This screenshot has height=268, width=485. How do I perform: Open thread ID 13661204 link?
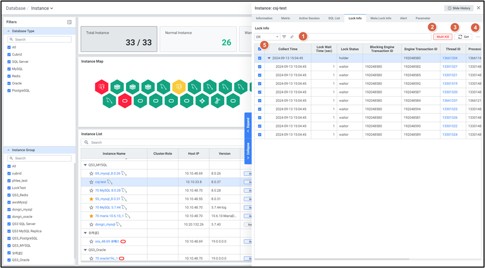[450, 58]
